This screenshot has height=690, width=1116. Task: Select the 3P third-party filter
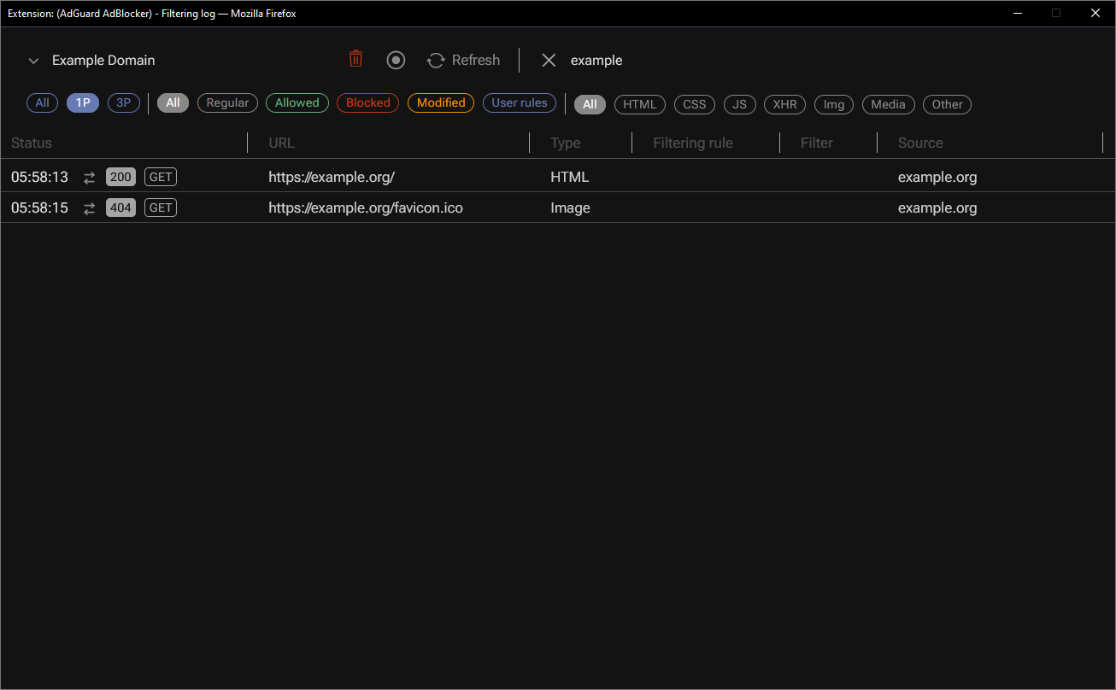pos(123,102)
